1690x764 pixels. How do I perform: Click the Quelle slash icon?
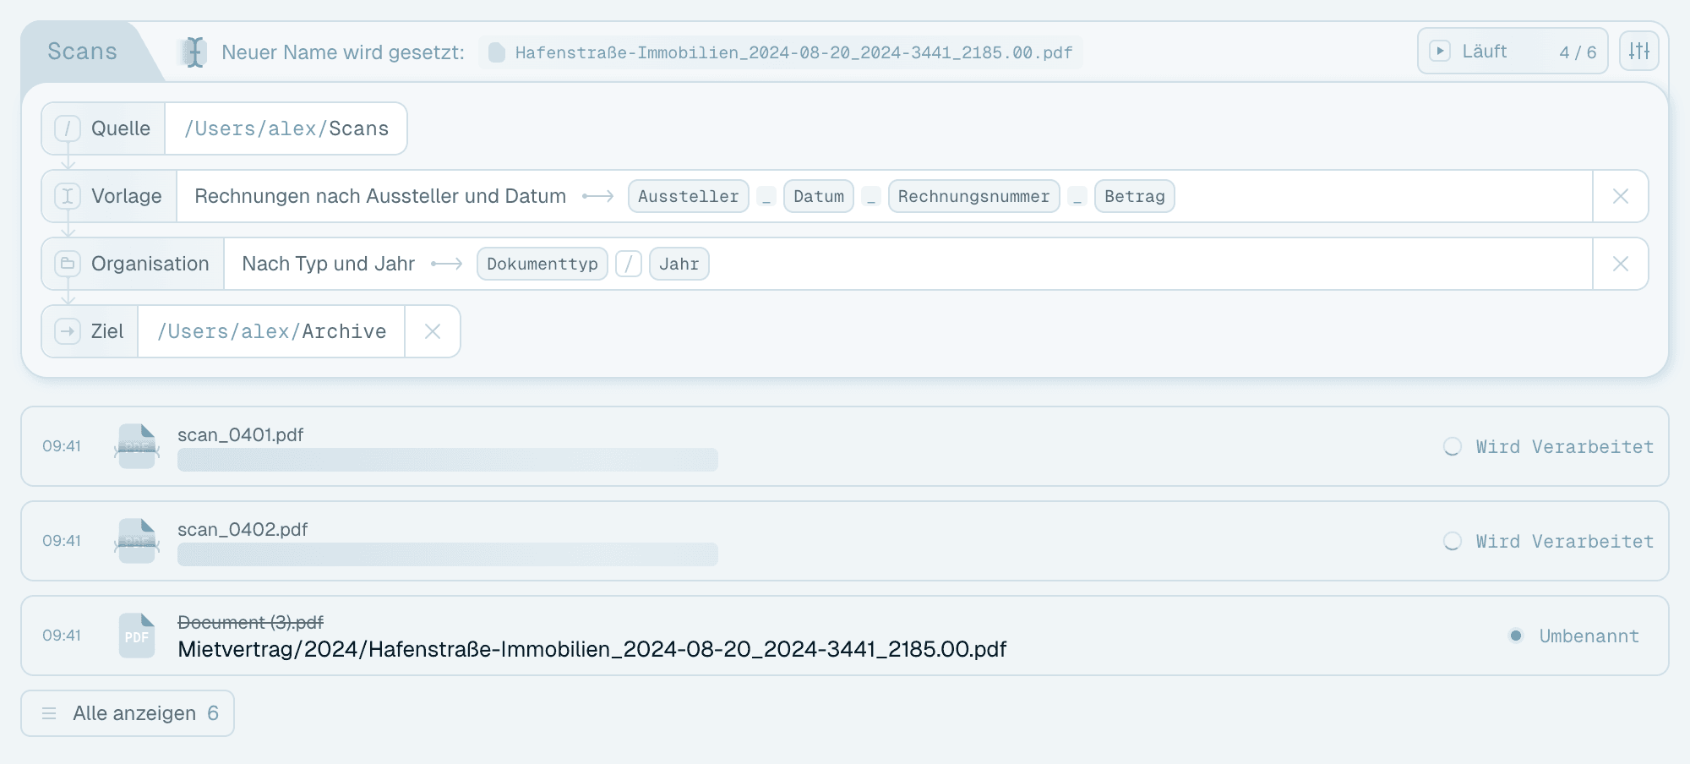tap(68, 128)
